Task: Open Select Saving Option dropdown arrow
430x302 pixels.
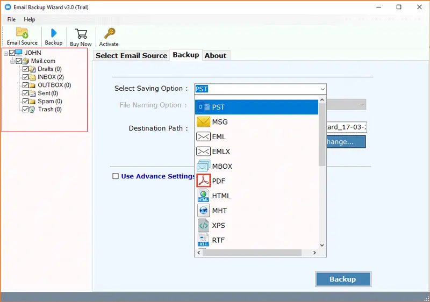Action: coord(322,89)
